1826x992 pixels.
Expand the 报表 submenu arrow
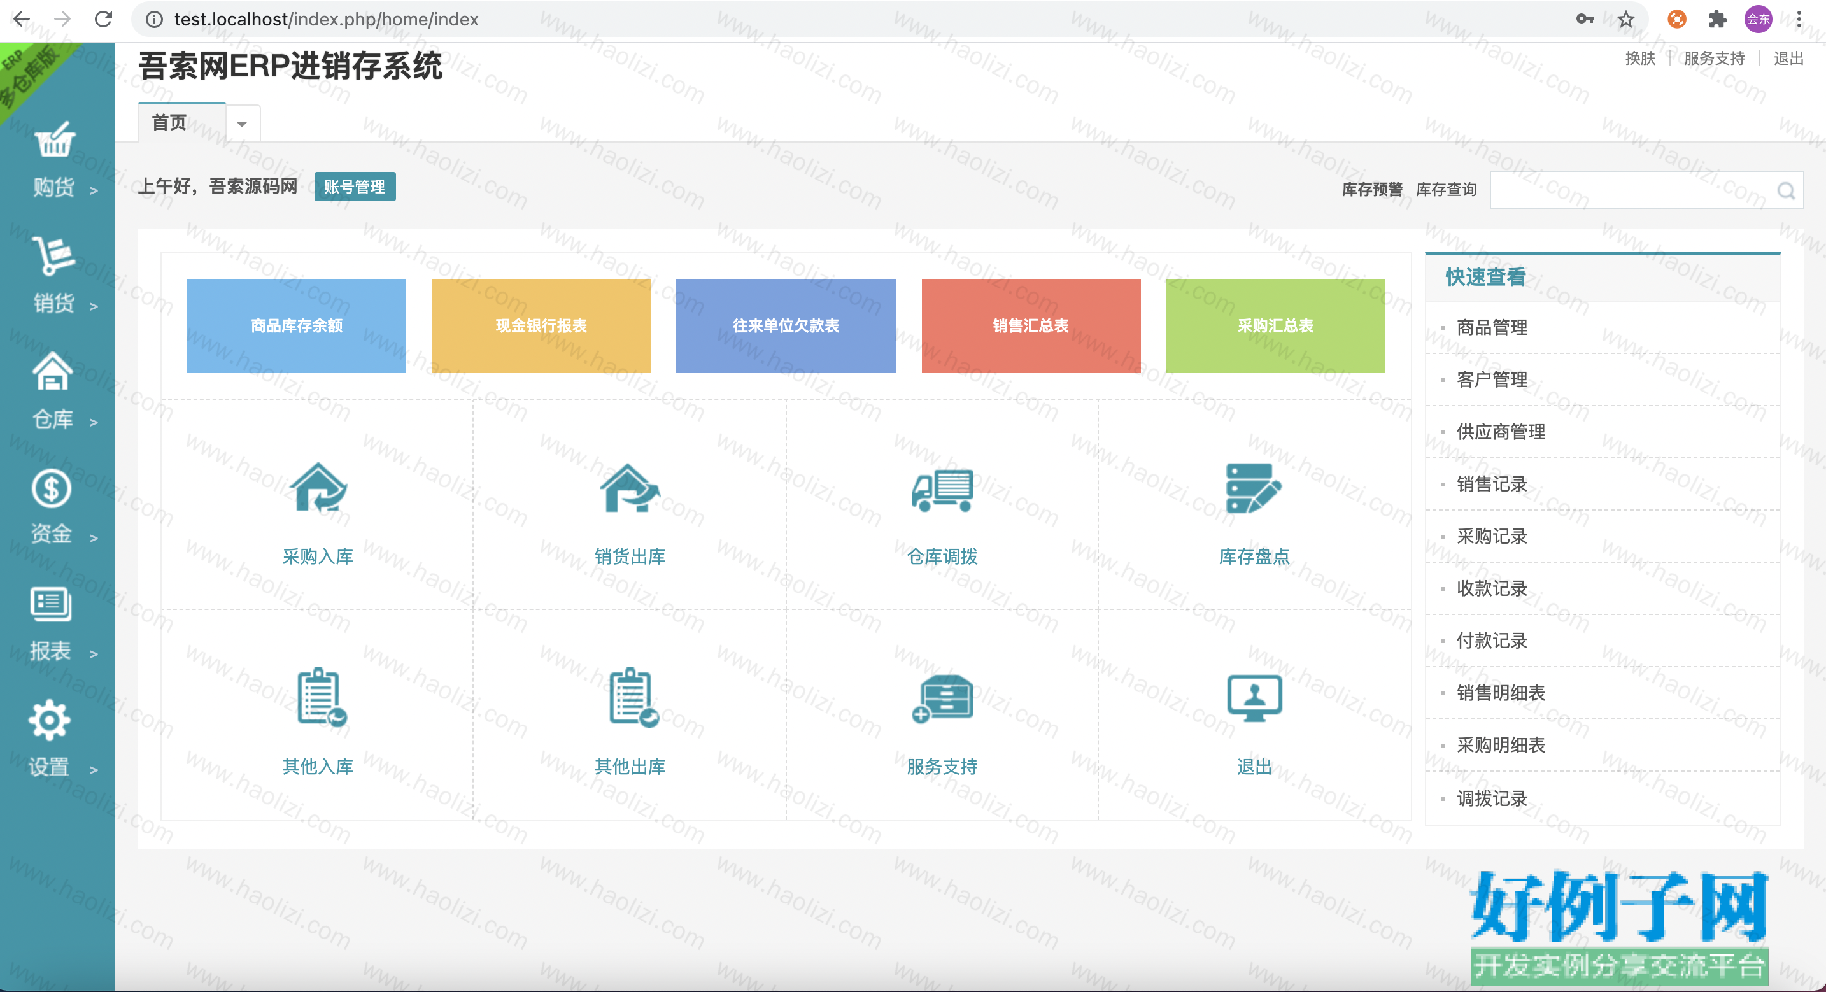coord(94,654)
